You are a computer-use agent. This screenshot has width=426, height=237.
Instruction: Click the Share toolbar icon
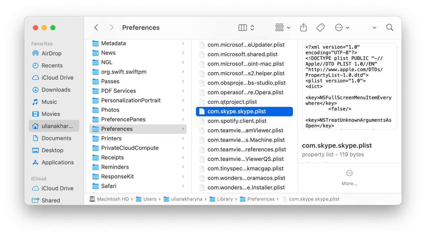pyautogui.click(x=303, y=28)
